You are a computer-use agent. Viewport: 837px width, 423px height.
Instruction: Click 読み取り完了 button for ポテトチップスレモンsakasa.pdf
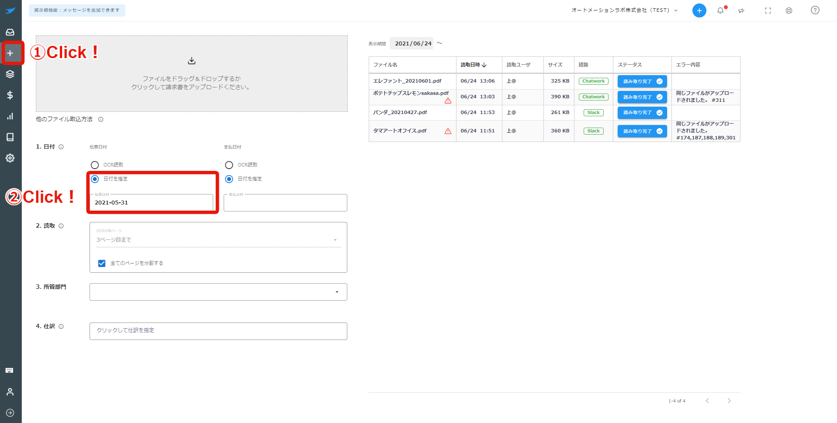(642, 97)
